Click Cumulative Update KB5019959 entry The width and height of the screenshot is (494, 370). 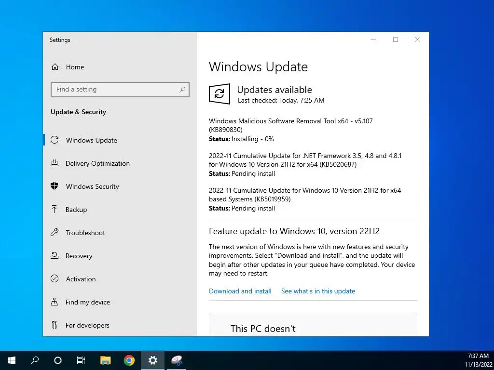pos(306,195)
